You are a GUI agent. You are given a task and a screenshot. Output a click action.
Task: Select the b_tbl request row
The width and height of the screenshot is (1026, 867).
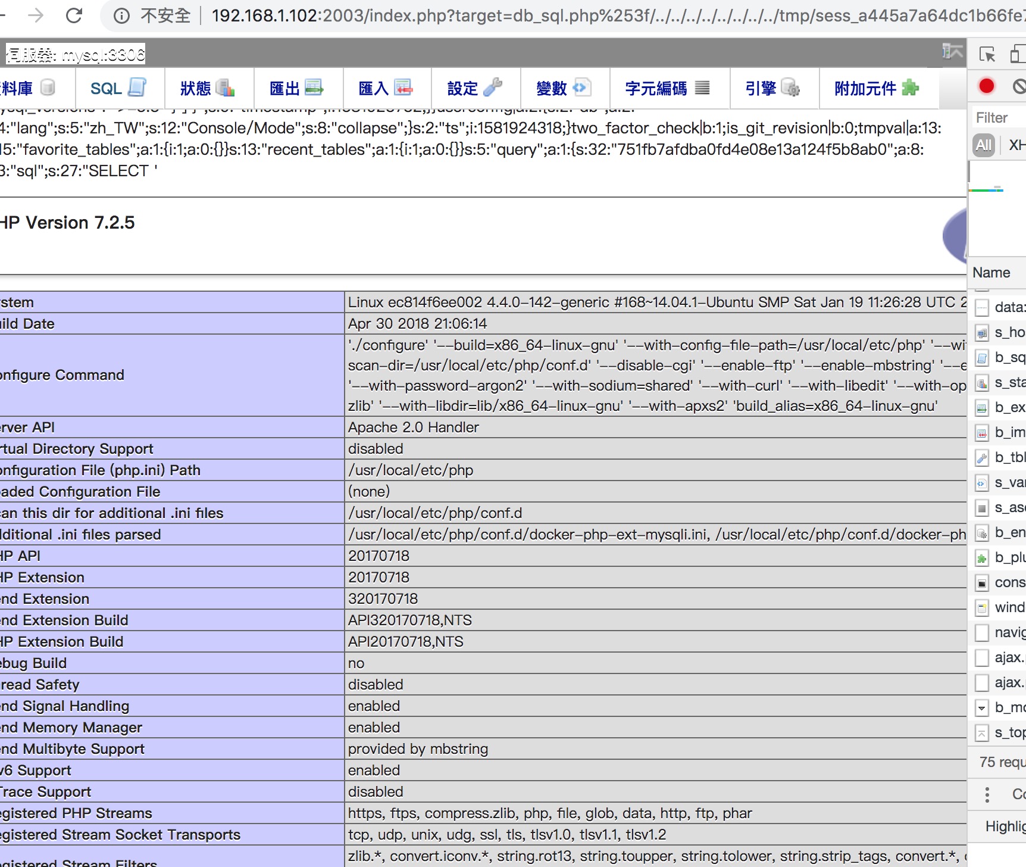[999, 457]
